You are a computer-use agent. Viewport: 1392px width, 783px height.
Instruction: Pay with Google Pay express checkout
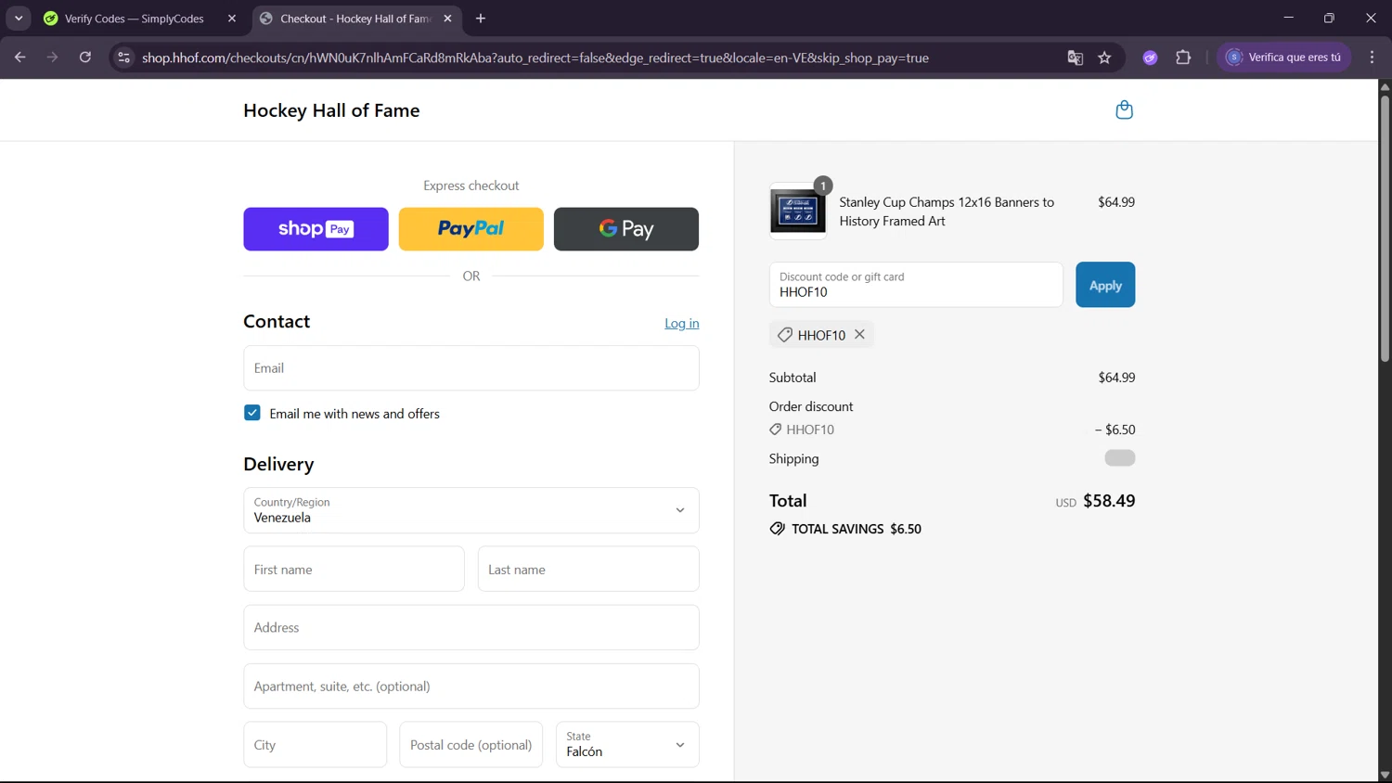point(626,229)
